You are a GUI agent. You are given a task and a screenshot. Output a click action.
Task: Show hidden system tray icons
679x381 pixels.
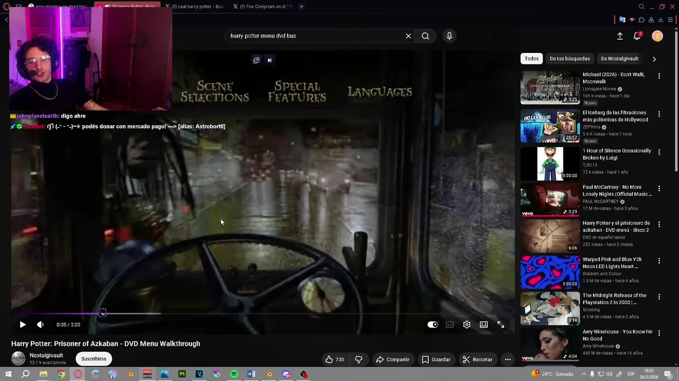584,374
